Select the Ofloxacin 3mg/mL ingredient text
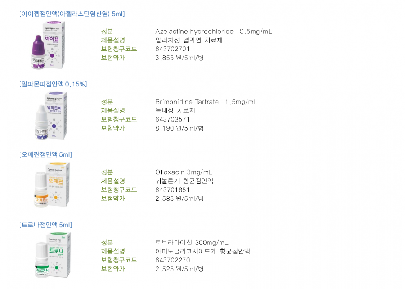This screenshot has height=289, width=405. tap(184, 172)
